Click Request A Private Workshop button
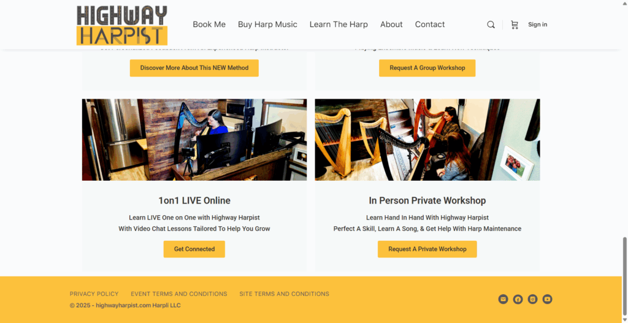 pos(427,249)
